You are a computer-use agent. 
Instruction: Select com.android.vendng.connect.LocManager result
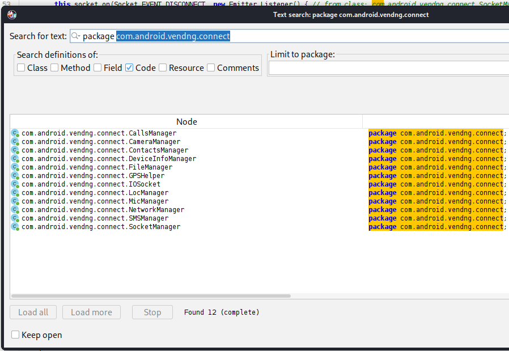[95, 193]
